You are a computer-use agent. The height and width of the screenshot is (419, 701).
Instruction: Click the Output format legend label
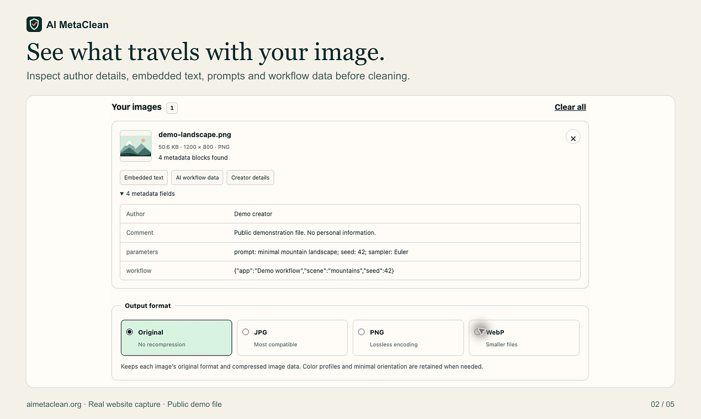[148, 305]
